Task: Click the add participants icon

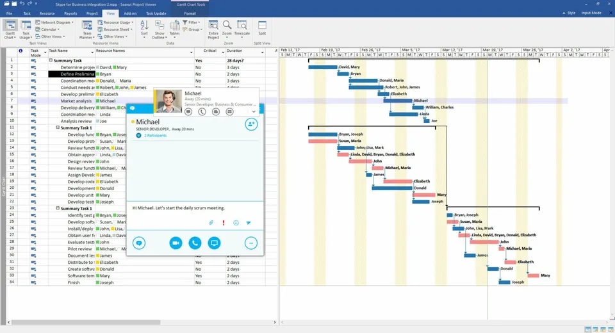Action: pyautogui.click(x=251, y=124)
